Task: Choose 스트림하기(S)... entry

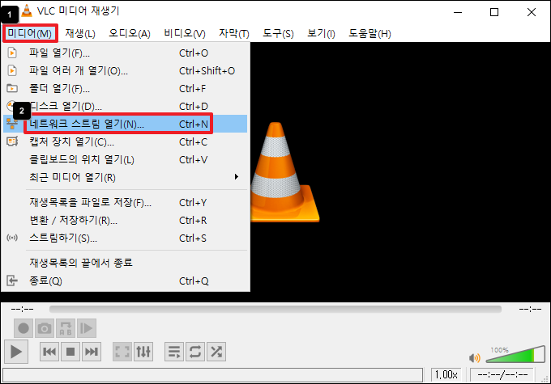Action: [x=125, y=238]
